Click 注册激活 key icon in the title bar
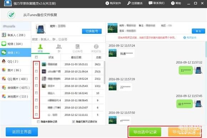Viewport: 207px width, 138px height. tap(129, 3)
